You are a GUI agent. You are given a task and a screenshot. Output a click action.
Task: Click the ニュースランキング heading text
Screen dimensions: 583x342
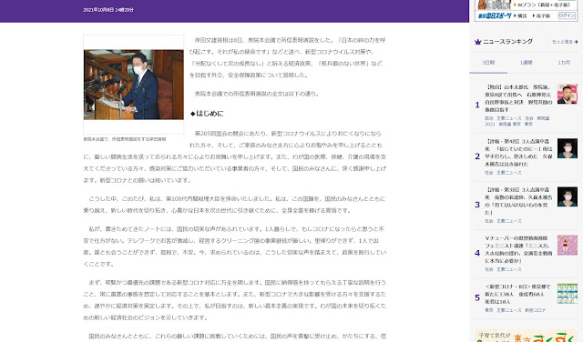pyautogui.click(x=507, y=42)
